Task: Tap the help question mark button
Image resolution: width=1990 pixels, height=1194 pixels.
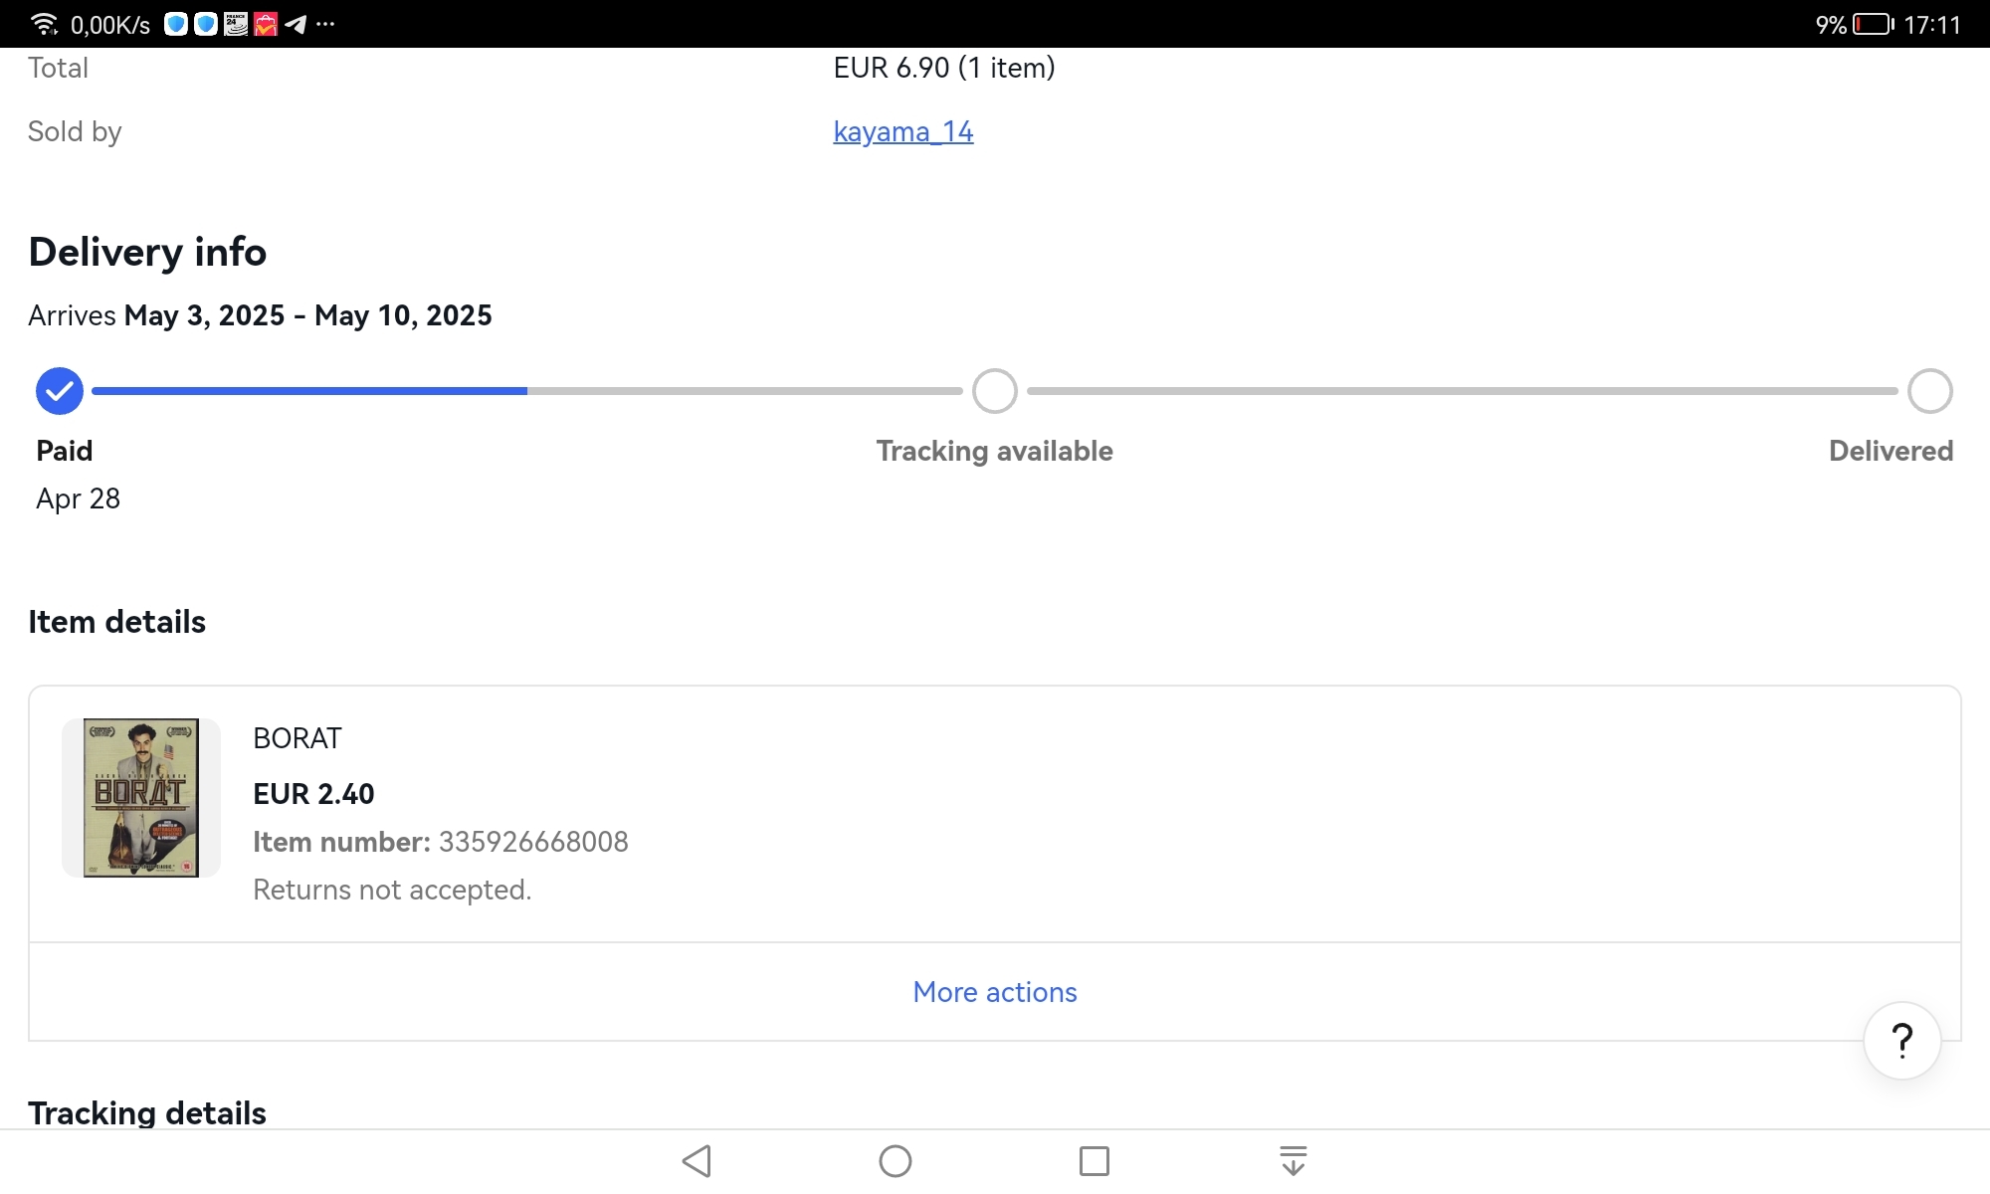Action: [1901, 1041]
